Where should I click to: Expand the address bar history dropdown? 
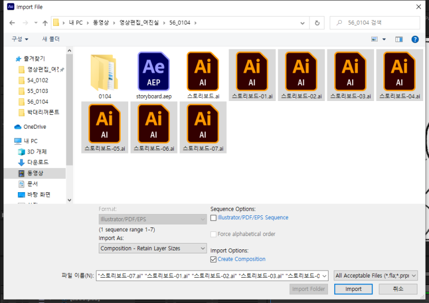tap(303, 23)
